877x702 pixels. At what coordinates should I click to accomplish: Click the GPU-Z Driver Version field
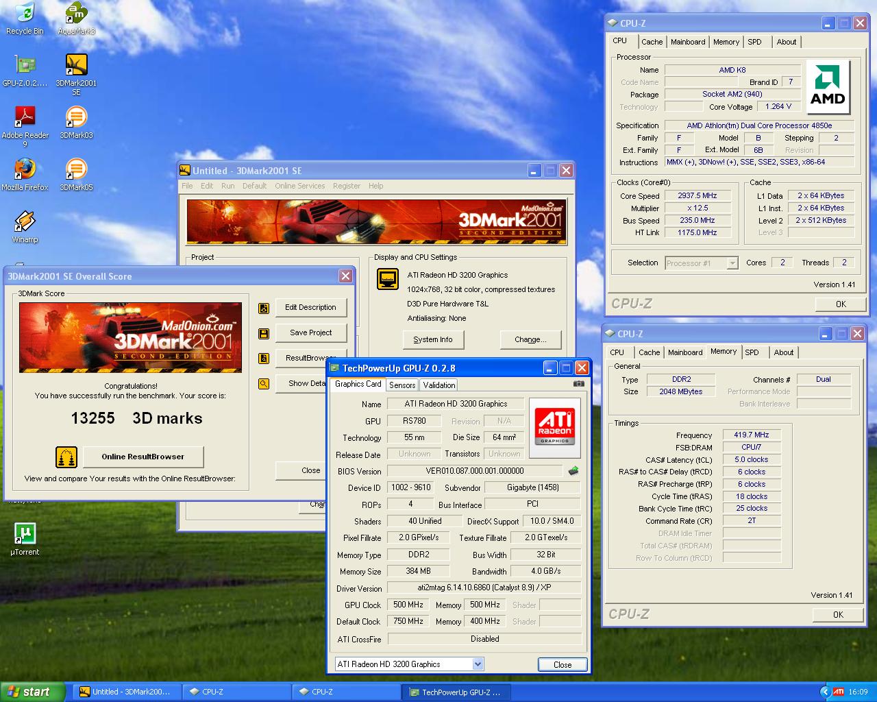(484, 588)
